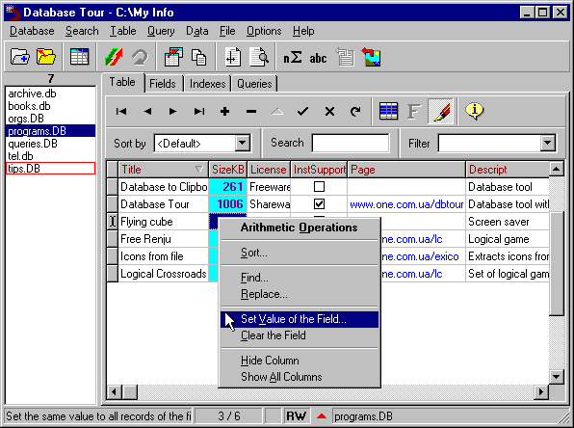Open Arithmetic Operations from context menu
This screenshot has height=428, width=574.
coord(300,227)
